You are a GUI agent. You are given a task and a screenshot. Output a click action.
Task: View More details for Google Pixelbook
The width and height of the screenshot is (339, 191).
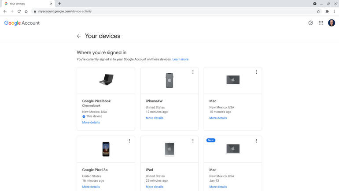pyautogui.click(x=91, y=123)
